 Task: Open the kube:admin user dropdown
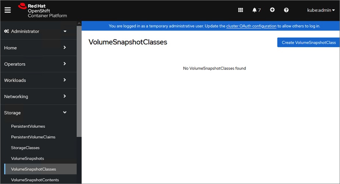(x=321, y=10)
